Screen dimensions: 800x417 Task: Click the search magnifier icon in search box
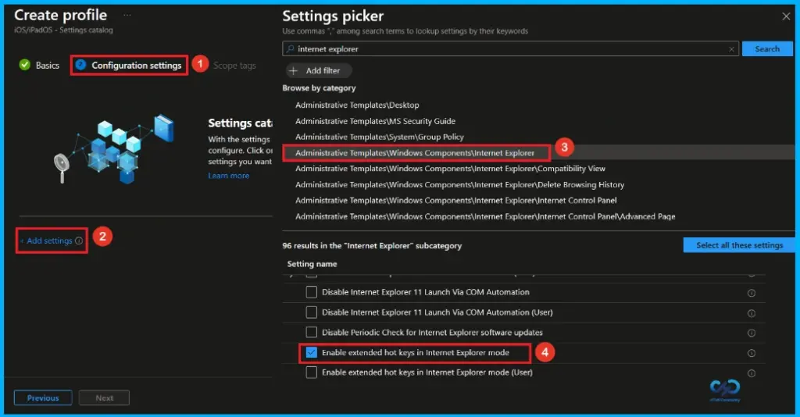coord(291,49)
